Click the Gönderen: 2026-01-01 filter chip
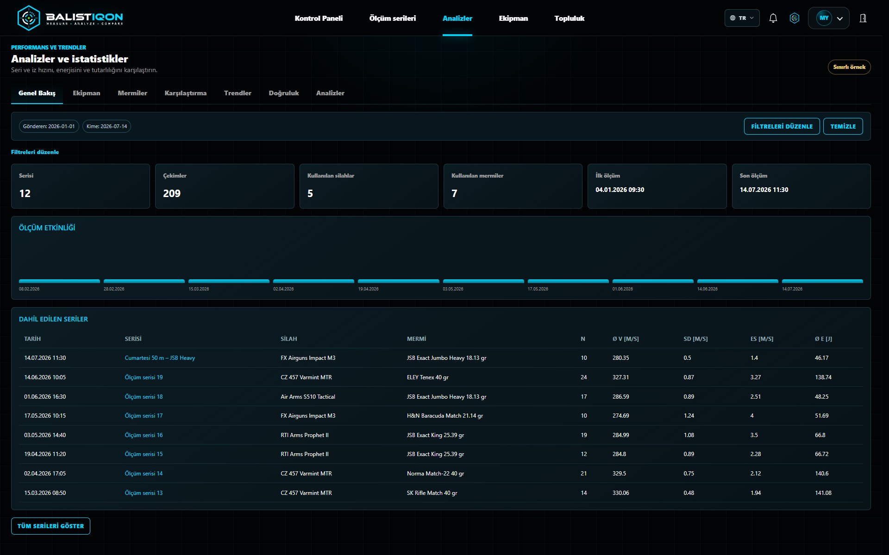889x555 pixels. tap(49, 126)
